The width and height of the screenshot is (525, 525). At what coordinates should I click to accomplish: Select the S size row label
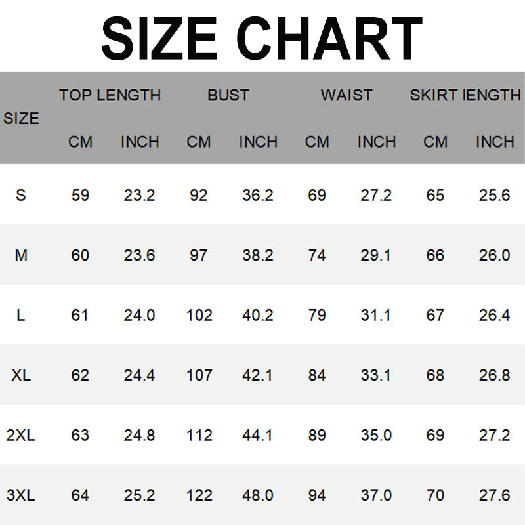pos(21,195)
